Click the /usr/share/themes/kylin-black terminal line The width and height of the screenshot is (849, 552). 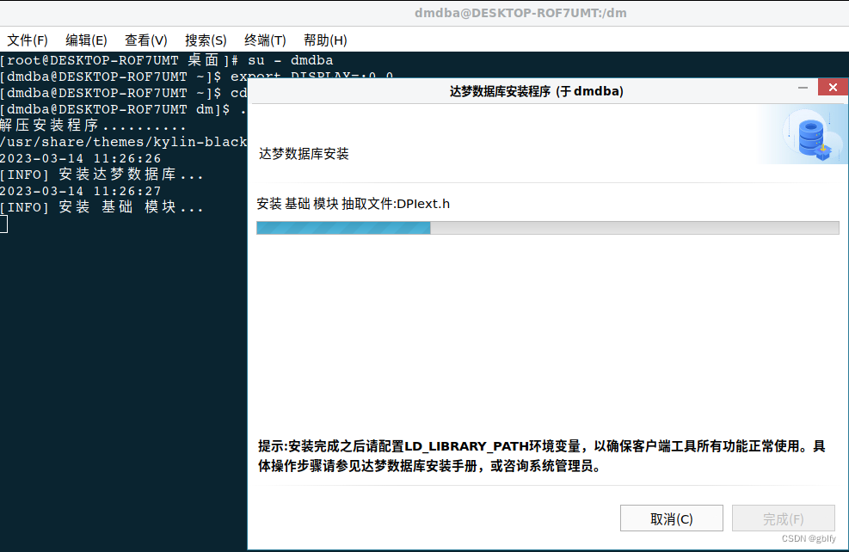[x=124, y=142]
